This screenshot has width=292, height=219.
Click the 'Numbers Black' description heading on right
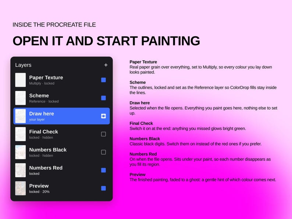point(145,139)
